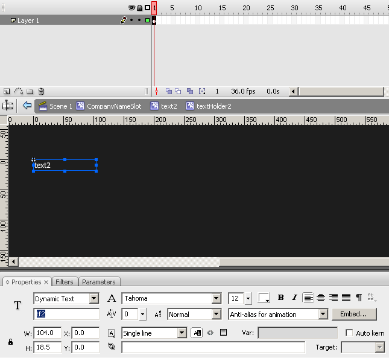Screen dimensions: 389x358
Task: Switch to the Filters tab
Action: [65, 282]
